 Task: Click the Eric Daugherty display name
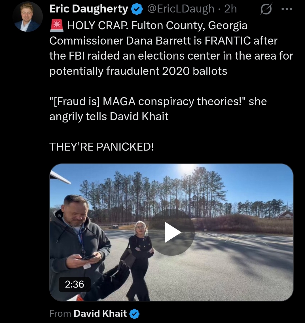tap(89, 9)
